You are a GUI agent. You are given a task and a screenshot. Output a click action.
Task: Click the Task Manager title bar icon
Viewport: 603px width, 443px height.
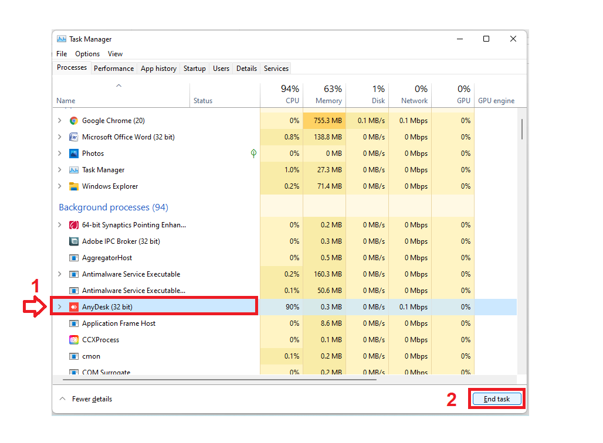pyautogui.click(x=61, y=39)
